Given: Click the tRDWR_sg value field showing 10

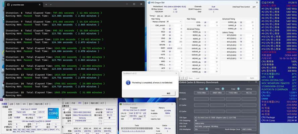Looking at the screenshot, I should pyautogui.click(x=205, y=59).
